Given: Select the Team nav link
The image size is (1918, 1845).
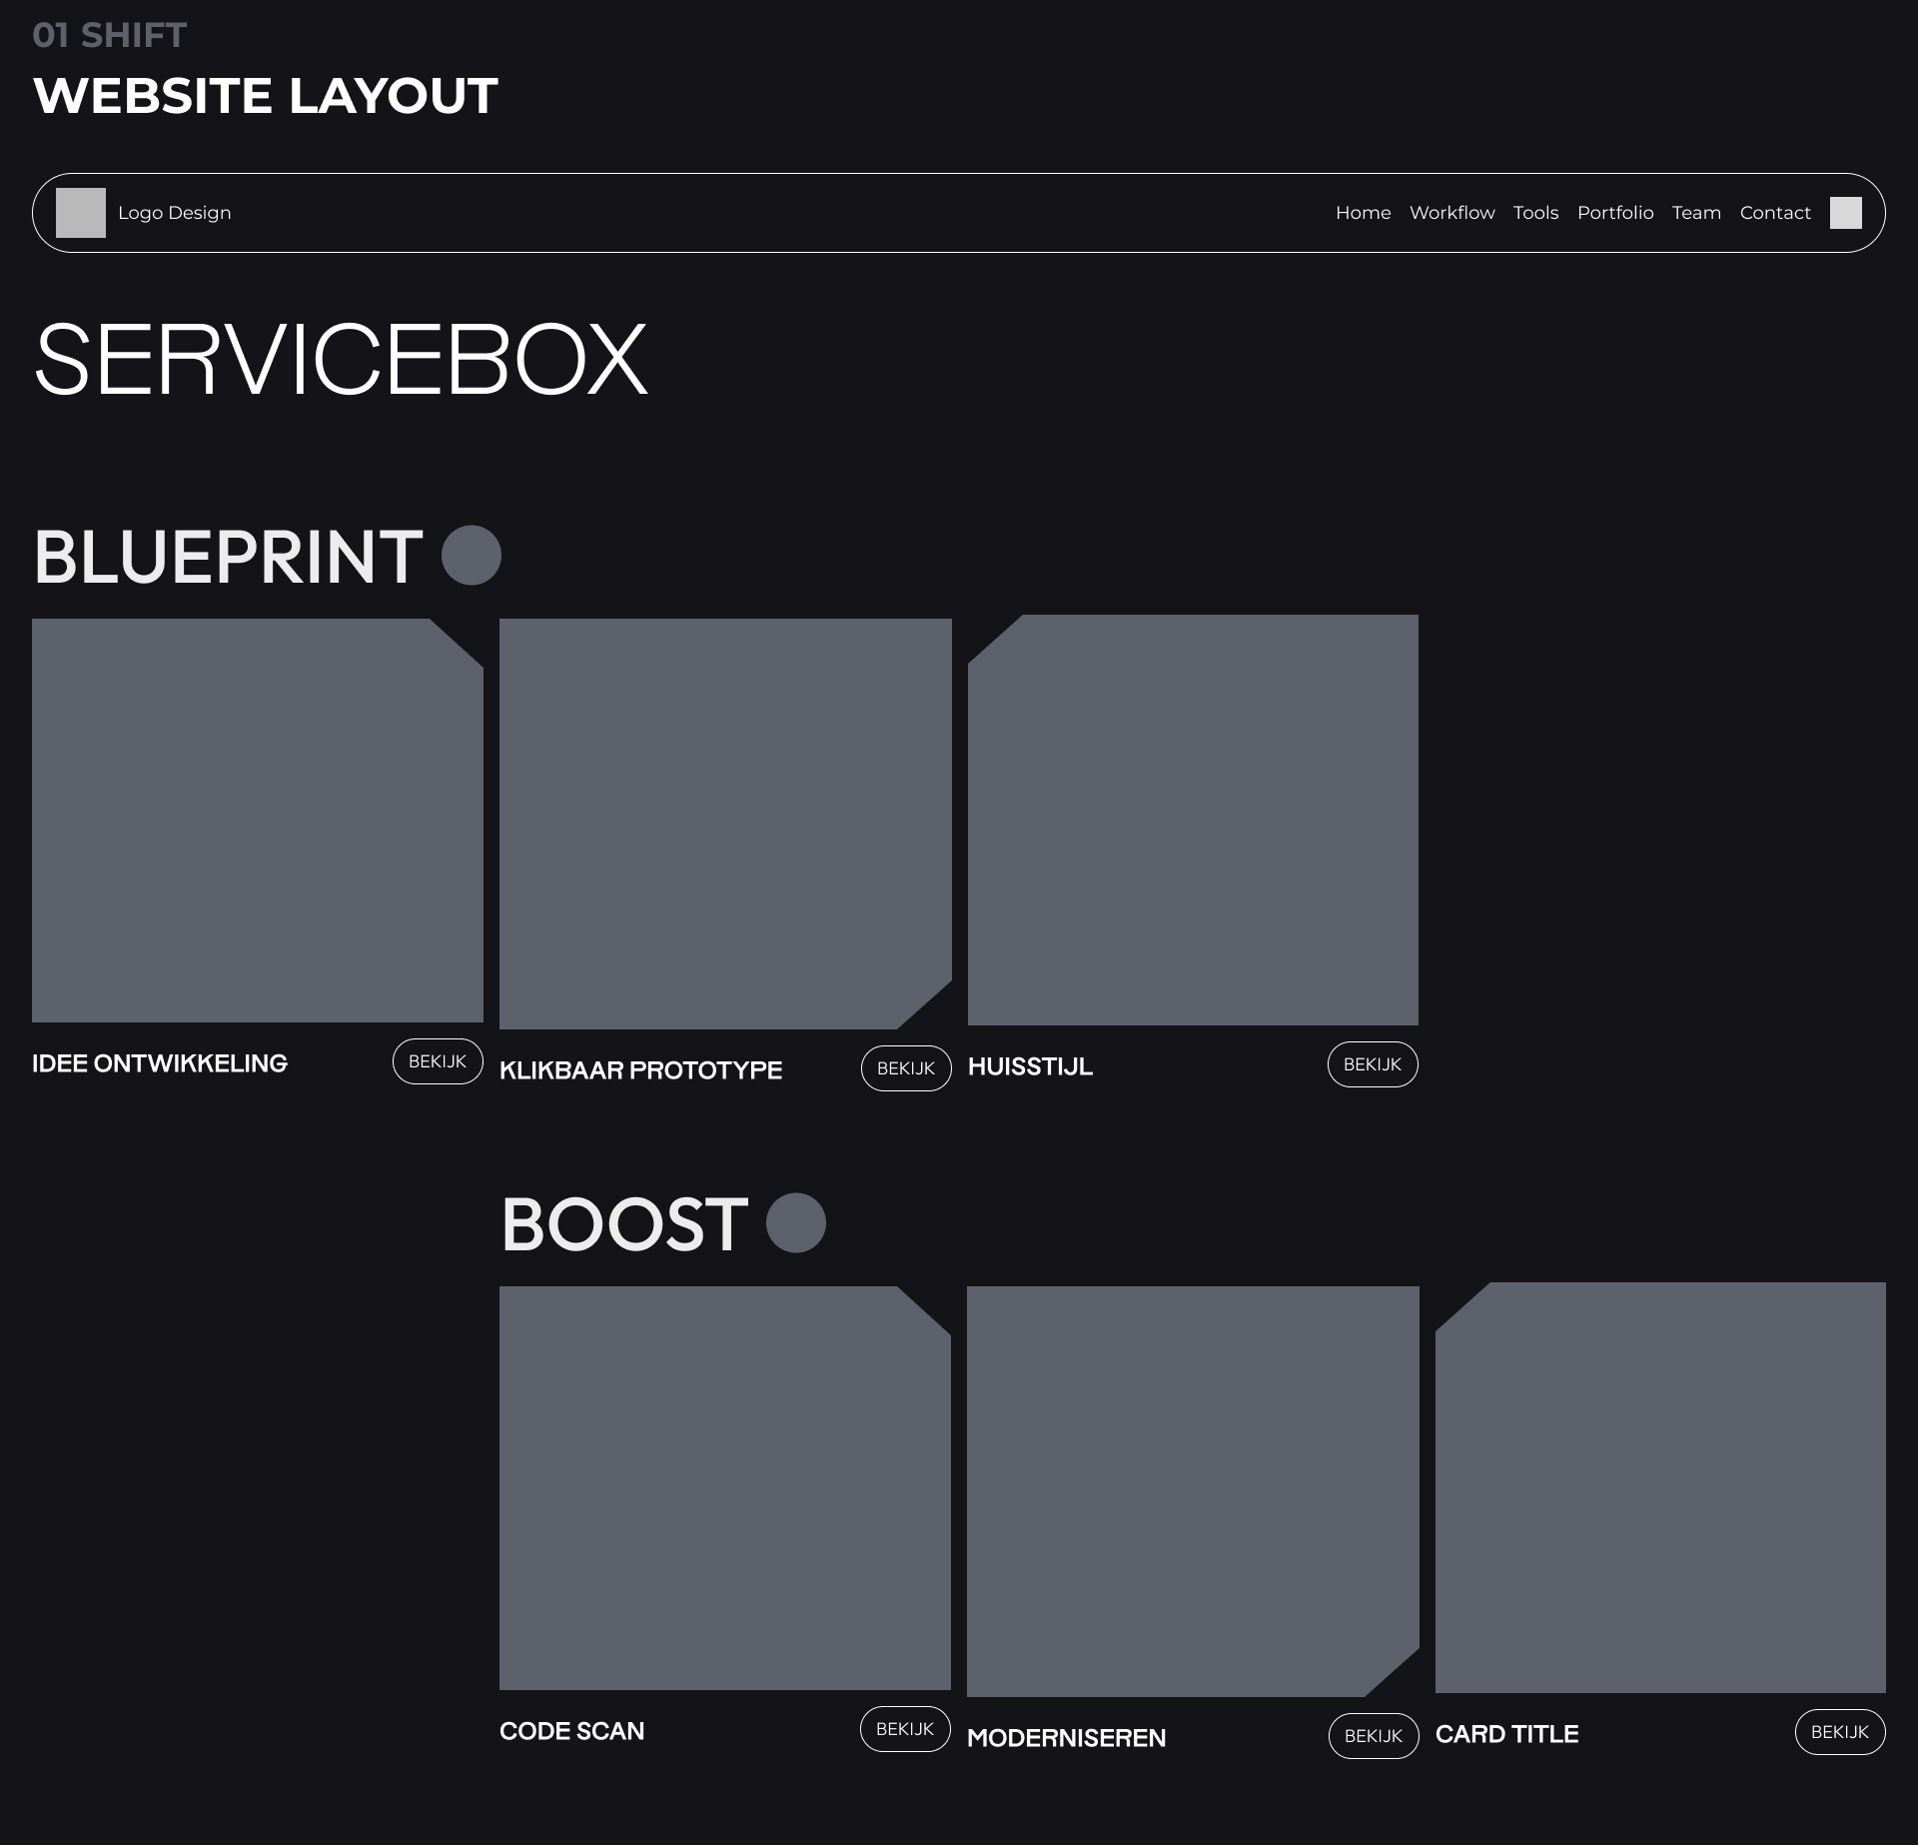Looking at the screenshot, I should click(1696, 213).
